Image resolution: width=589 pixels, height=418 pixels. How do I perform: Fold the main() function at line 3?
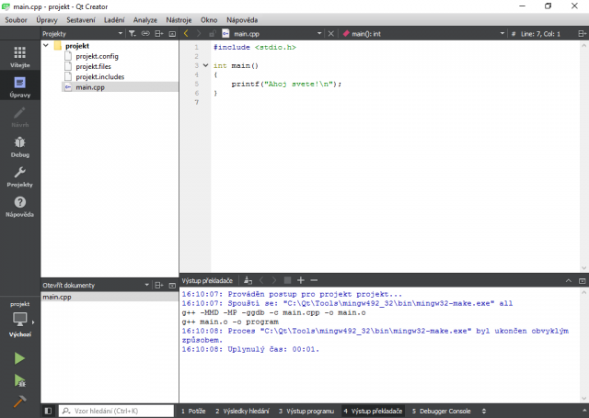click(x=205, y=65)
